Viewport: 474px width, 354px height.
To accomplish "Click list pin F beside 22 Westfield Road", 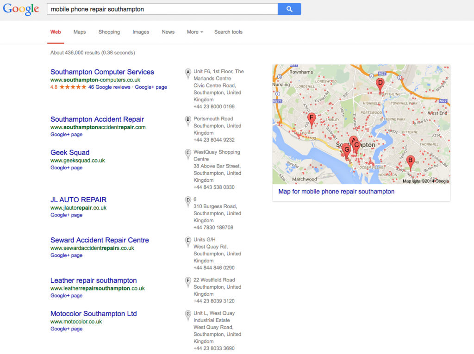I will (x=188, y=282).
